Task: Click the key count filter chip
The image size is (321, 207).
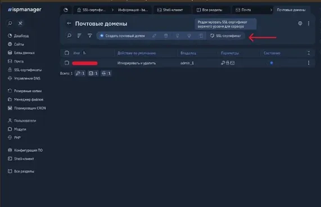Action: [80, 73]
